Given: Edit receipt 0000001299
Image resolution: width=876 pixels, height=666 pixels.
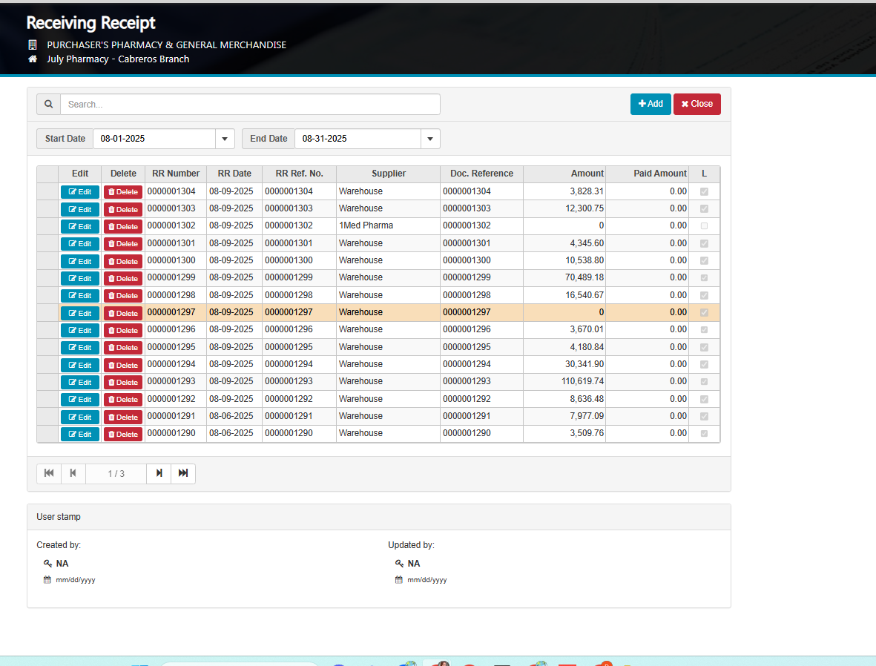Looking at the screenshot, I should click(x=79, y=278).
